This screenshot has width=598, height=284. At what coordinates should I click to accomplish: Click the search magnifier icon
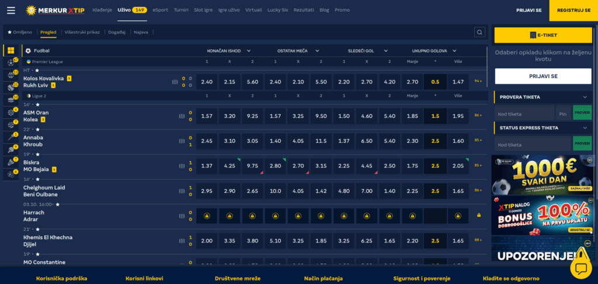[x=479, y=33]
